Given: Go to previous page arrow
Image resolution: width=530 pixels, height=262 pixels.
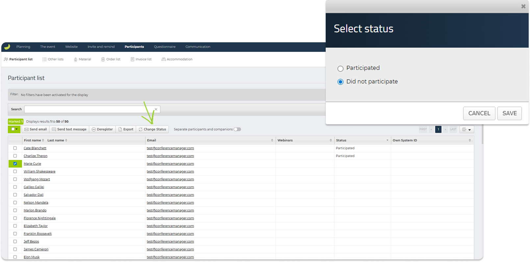Looking at the screenshot, I should (431, 129).
